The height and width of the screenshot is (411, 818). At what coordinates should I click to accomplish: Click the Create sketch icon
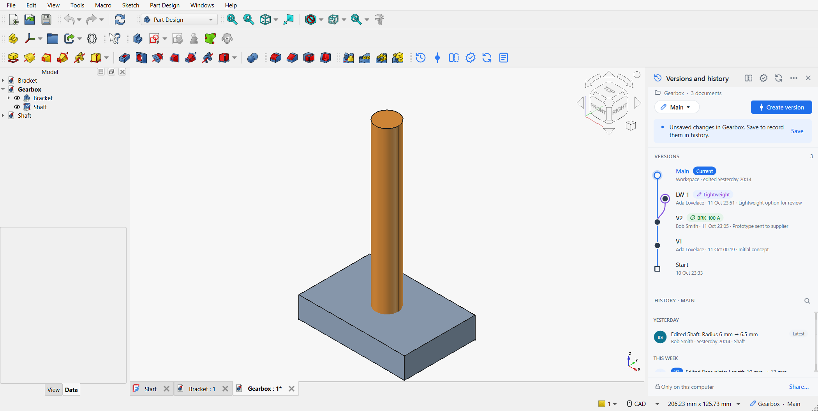(x=154, y=39)
